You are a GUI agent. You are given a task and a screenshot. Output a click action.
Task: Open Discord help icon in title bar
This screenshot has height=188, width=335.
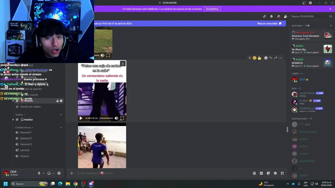click(x=310, y=3)
